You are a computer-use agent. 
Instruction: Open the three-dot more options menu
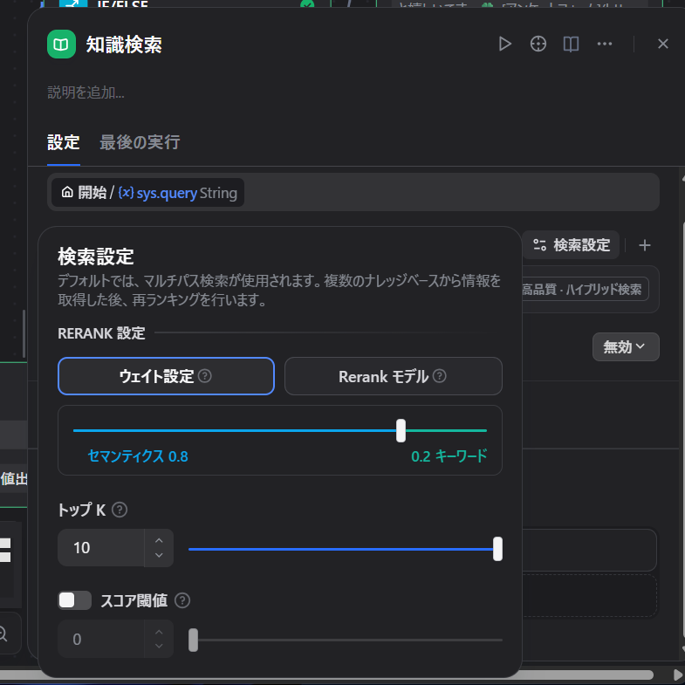coord(605,45)
